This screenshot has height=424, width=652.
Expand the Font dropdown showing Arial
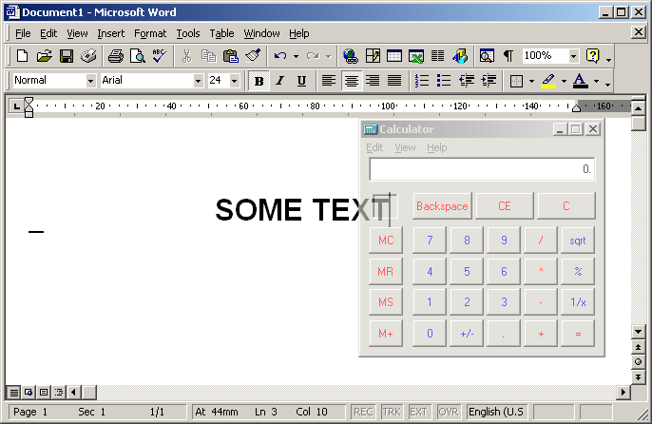(199, 81)
